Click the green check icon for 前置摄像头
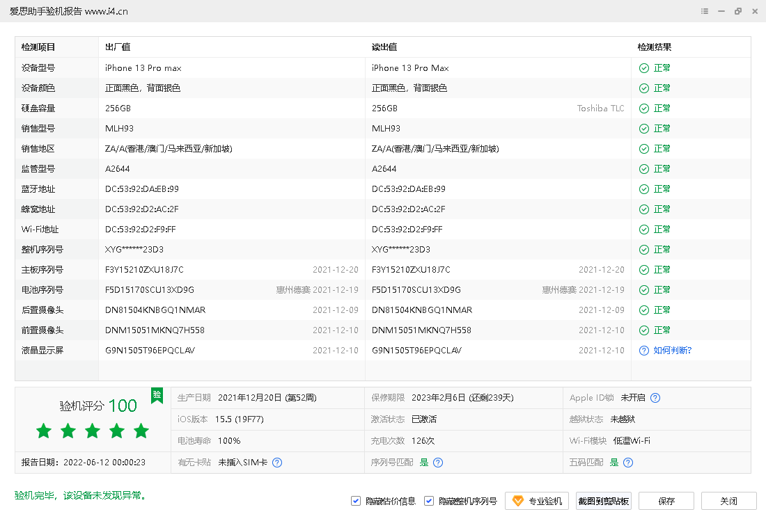 coord(644,330)
